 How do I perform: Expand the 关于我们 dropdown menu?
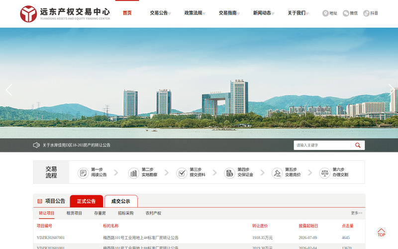(x=298, y=13)
